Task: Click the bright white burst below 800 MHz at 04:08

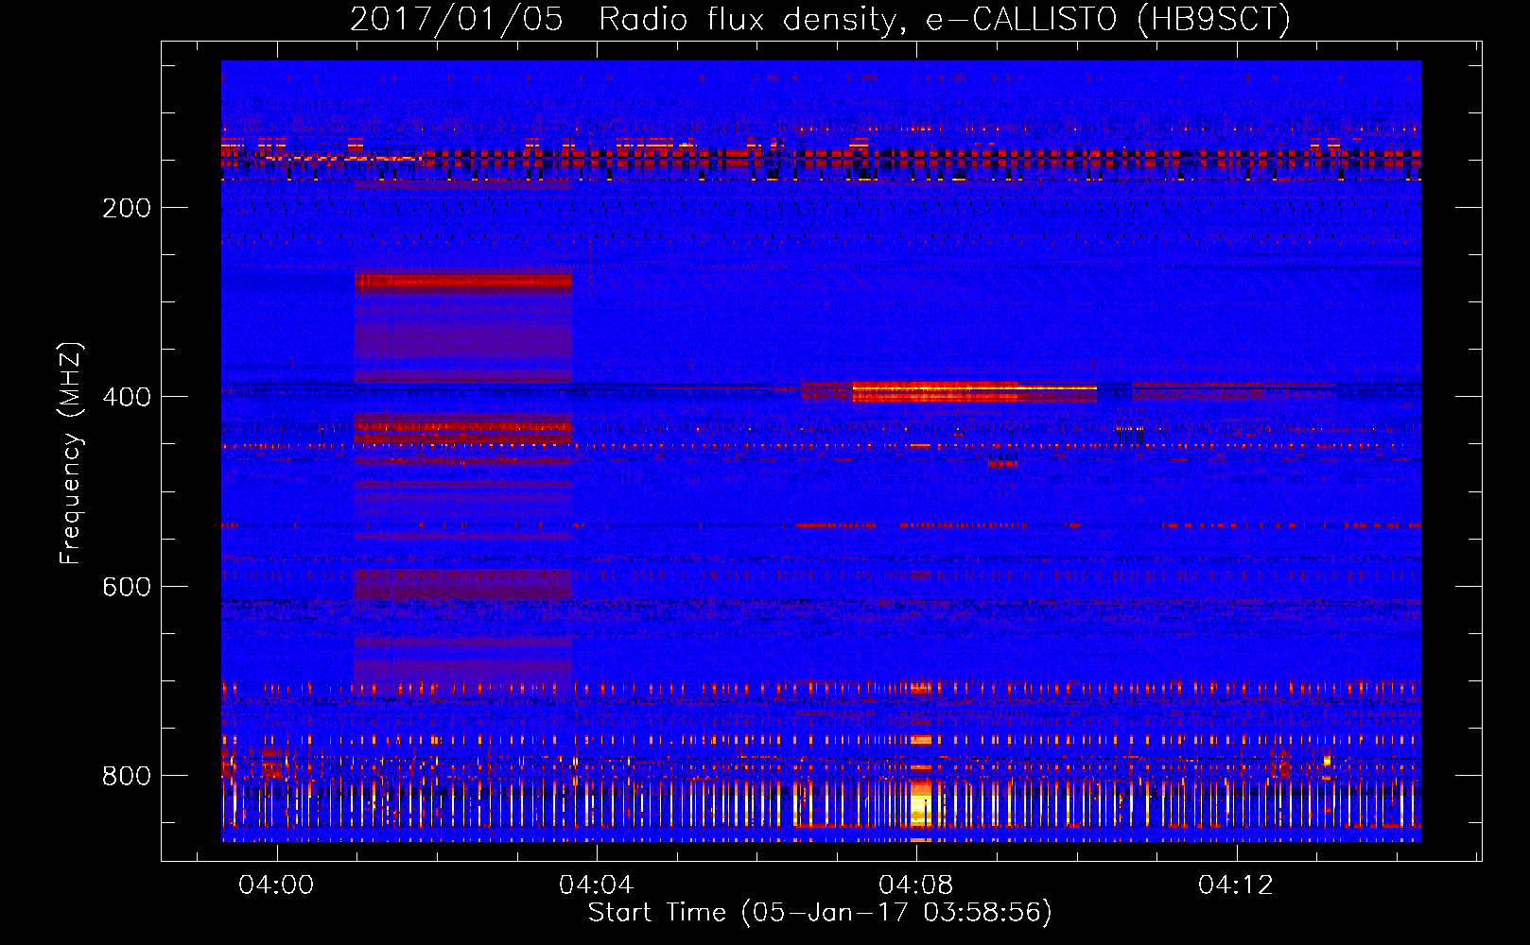Action: coord(921,803)
